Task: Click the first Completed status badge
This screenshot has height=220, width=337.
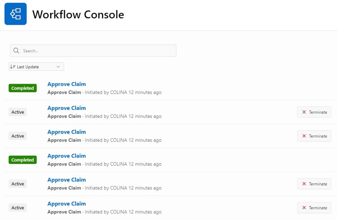Action: point(23,88)
